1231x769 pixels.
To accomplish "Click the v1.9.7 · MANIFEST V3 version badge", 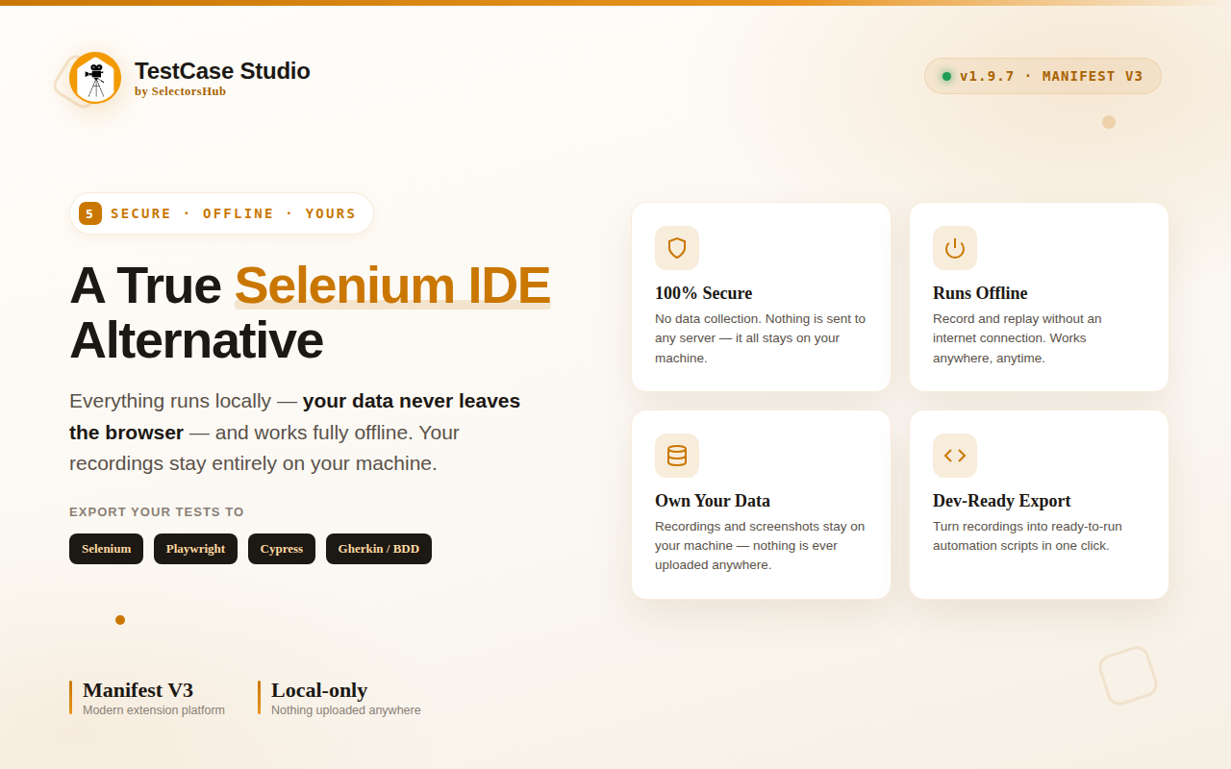I will pos(1043,76).
